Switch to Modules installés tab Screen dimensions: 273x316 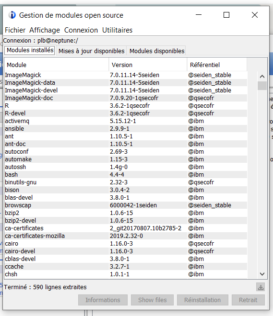click(x=30, y=50)
